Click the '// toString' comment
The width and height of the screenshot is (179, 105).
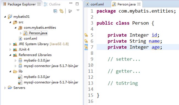coord(123,83)
